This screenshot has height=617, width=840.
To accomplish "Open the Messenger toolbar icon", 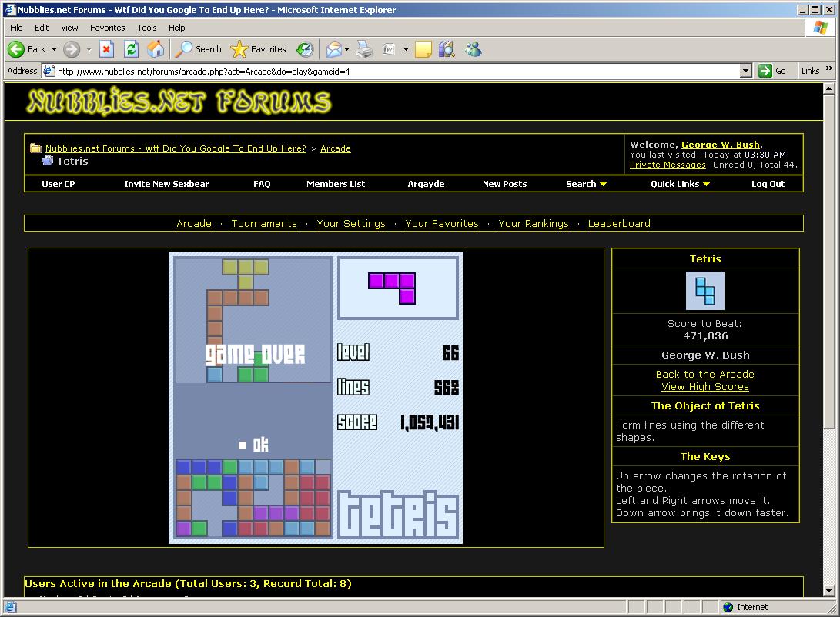I will pos(473,49).
